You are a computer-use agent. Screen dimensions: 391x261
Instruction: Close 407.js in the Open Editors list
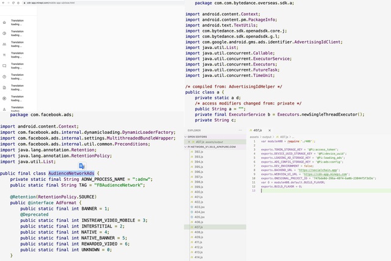pos(189,142)
